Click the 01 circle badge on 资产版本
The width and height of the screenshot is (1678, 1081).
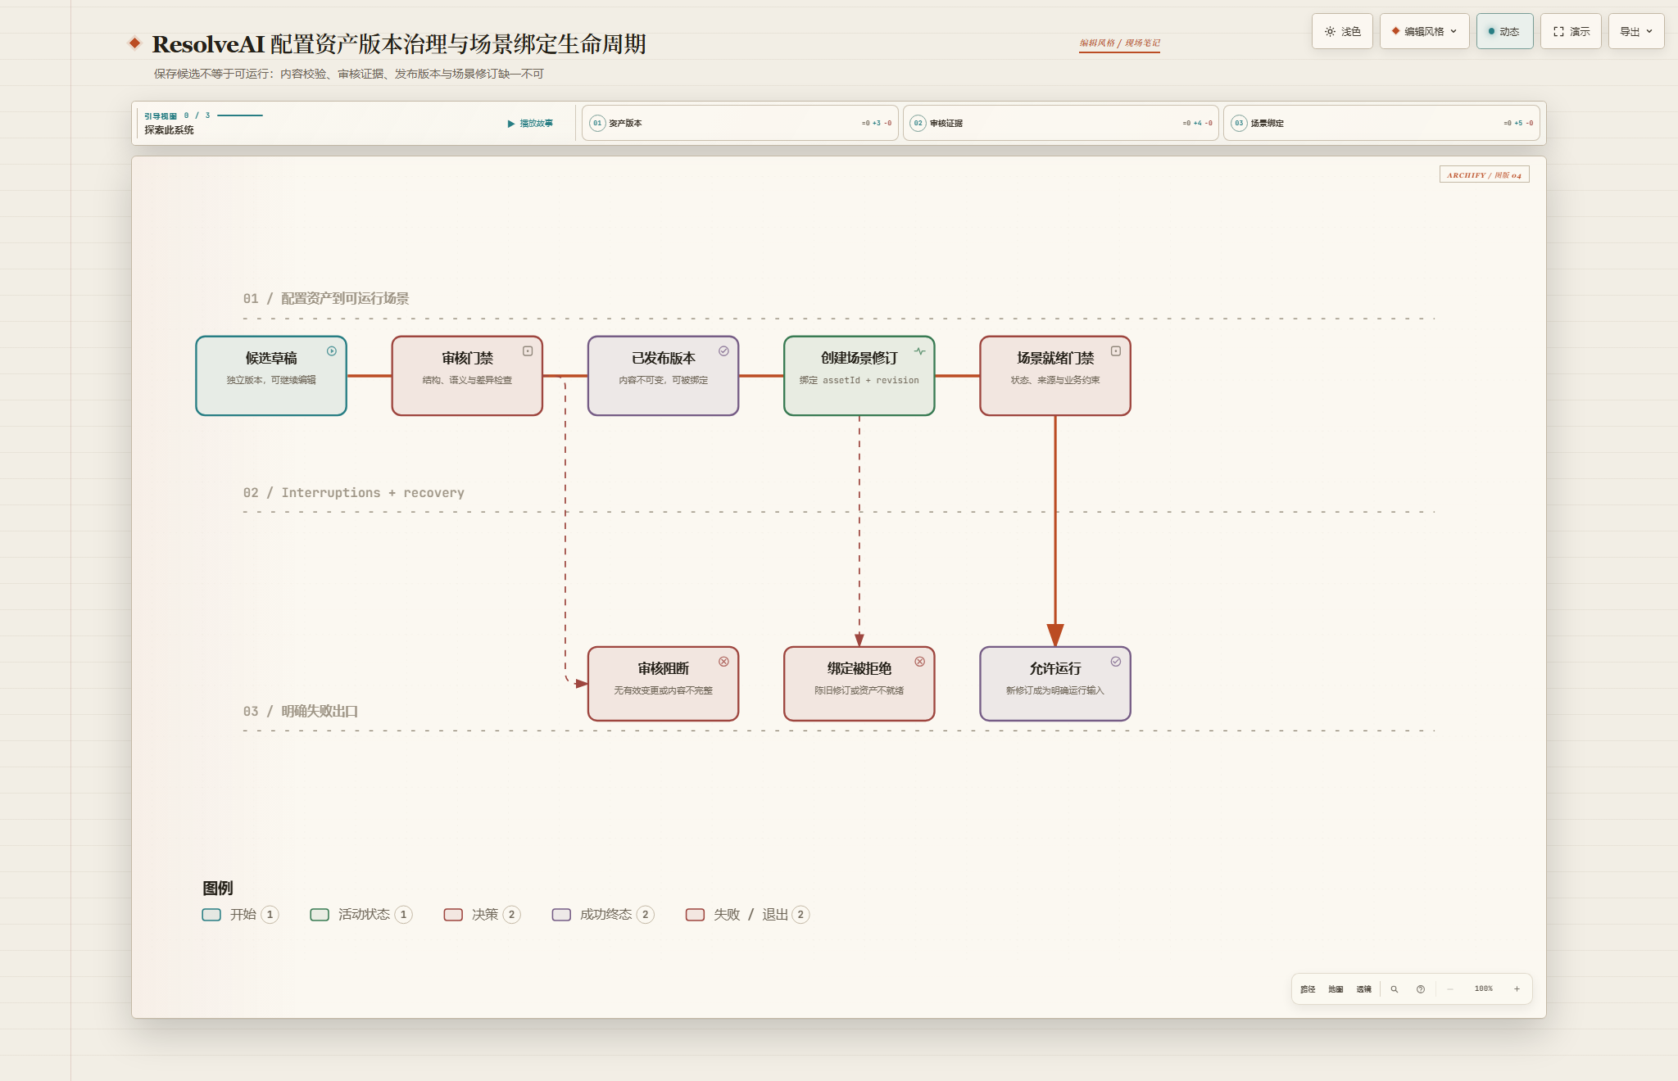(x=597, y=123)
